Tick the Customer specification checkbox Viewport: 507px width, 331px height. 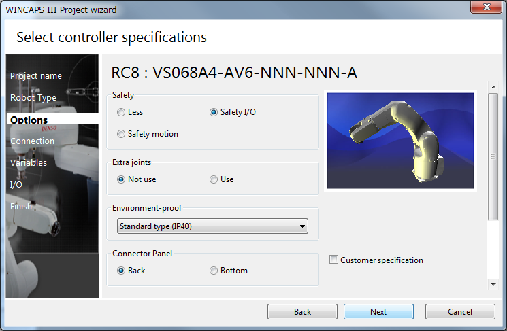click(333, 260)
